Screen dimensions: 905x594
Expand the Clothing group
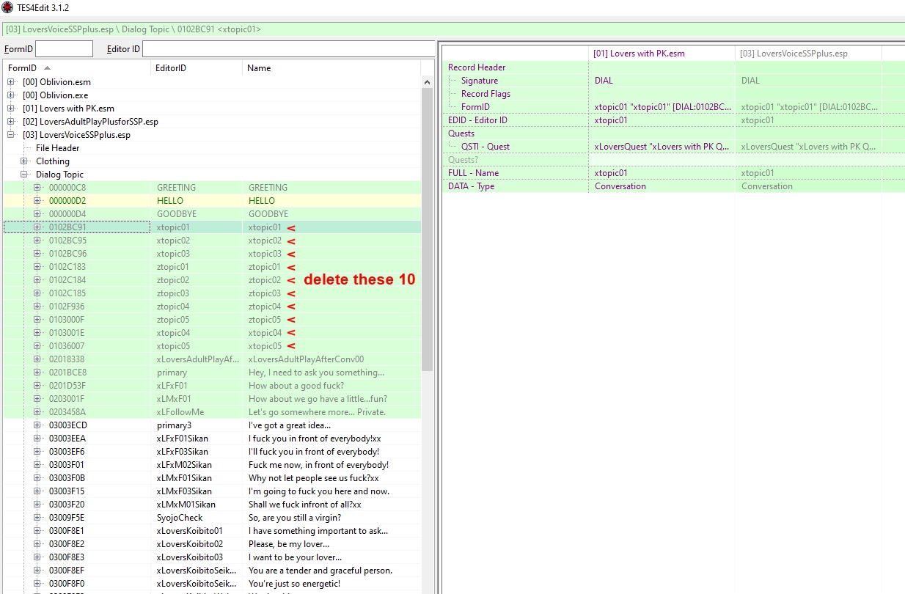24,161
